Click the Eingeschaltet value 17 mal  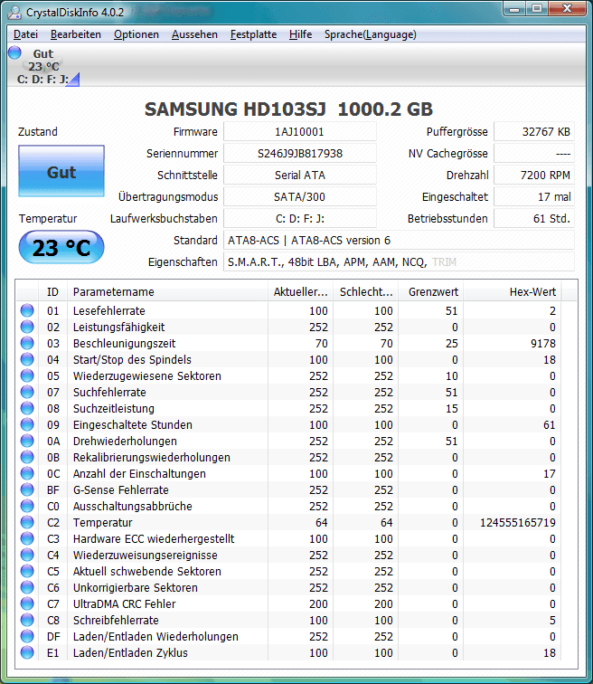(x=533, y=196)
